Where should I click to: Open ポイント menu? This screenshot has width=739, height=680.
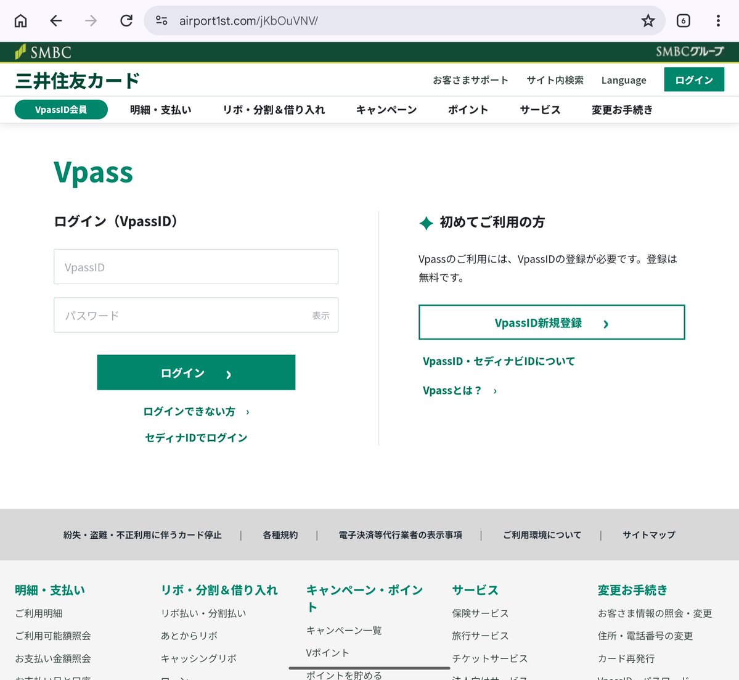point(468,110)
